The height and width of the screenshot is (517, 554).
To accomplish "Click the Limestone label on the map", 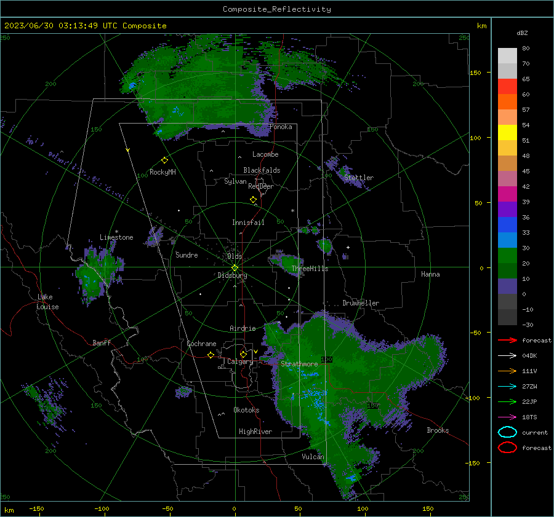I will click(x=116, y=237).
